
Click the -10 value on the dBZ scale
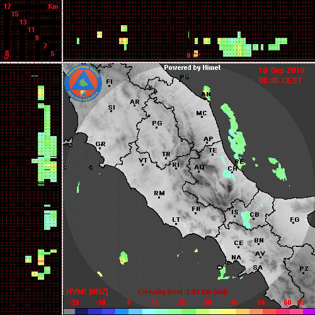[100, 302]
